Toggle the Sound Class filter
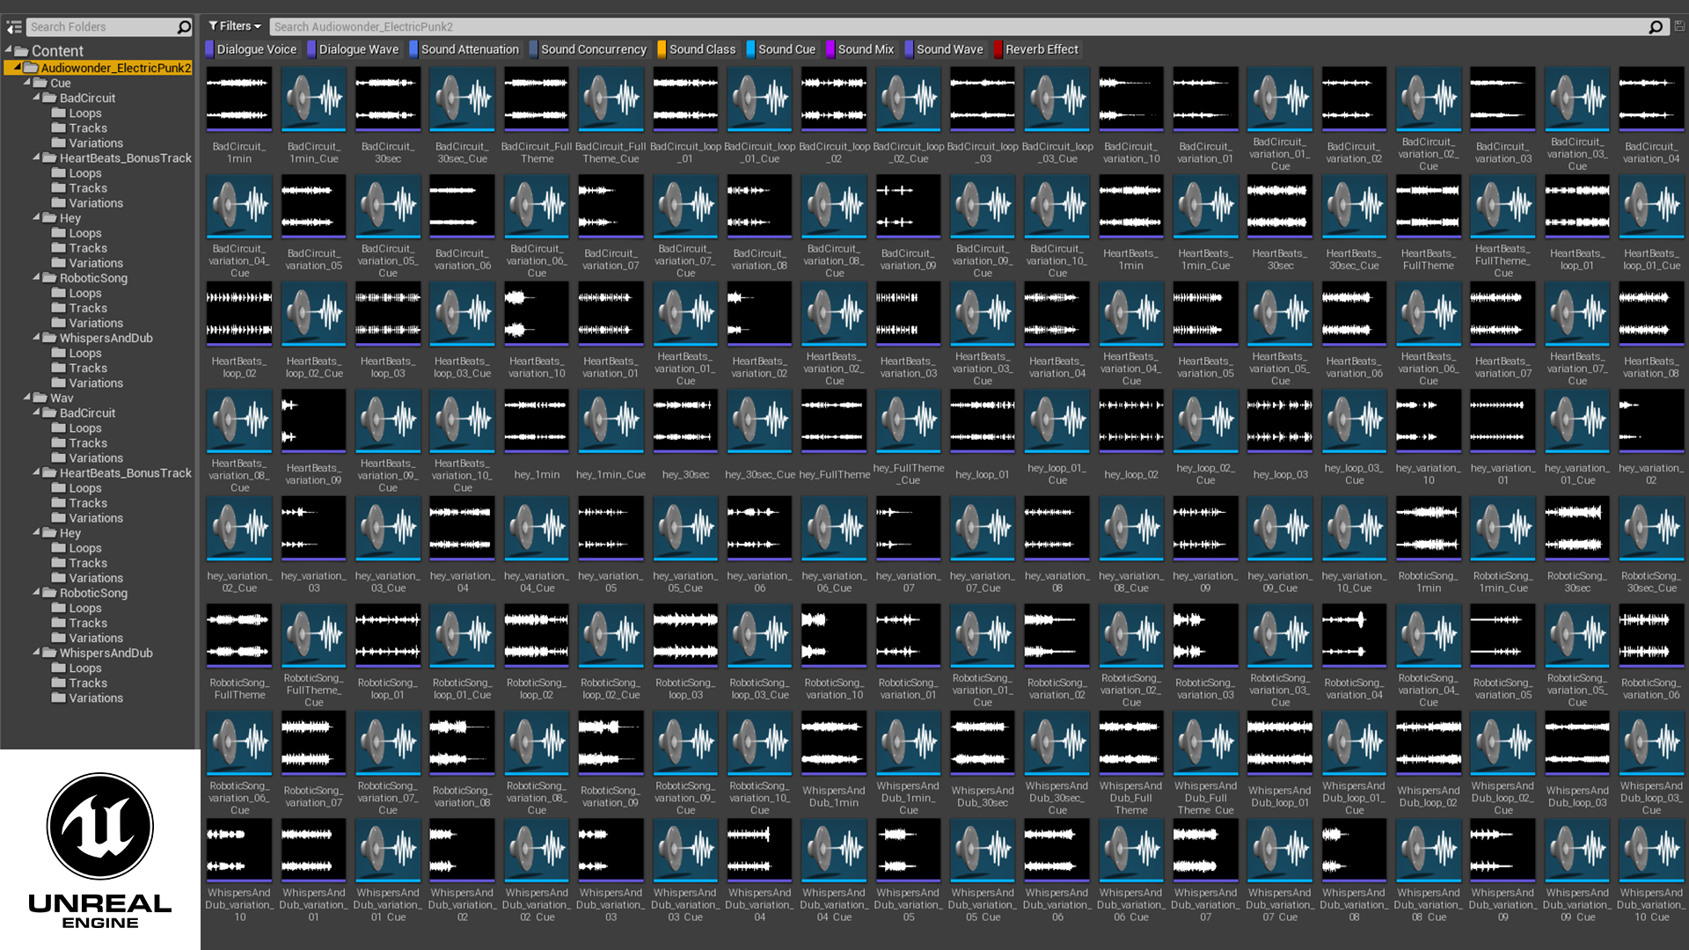Screen dimensions: 1689x950 pyautogui.click(x=698, y=49)
